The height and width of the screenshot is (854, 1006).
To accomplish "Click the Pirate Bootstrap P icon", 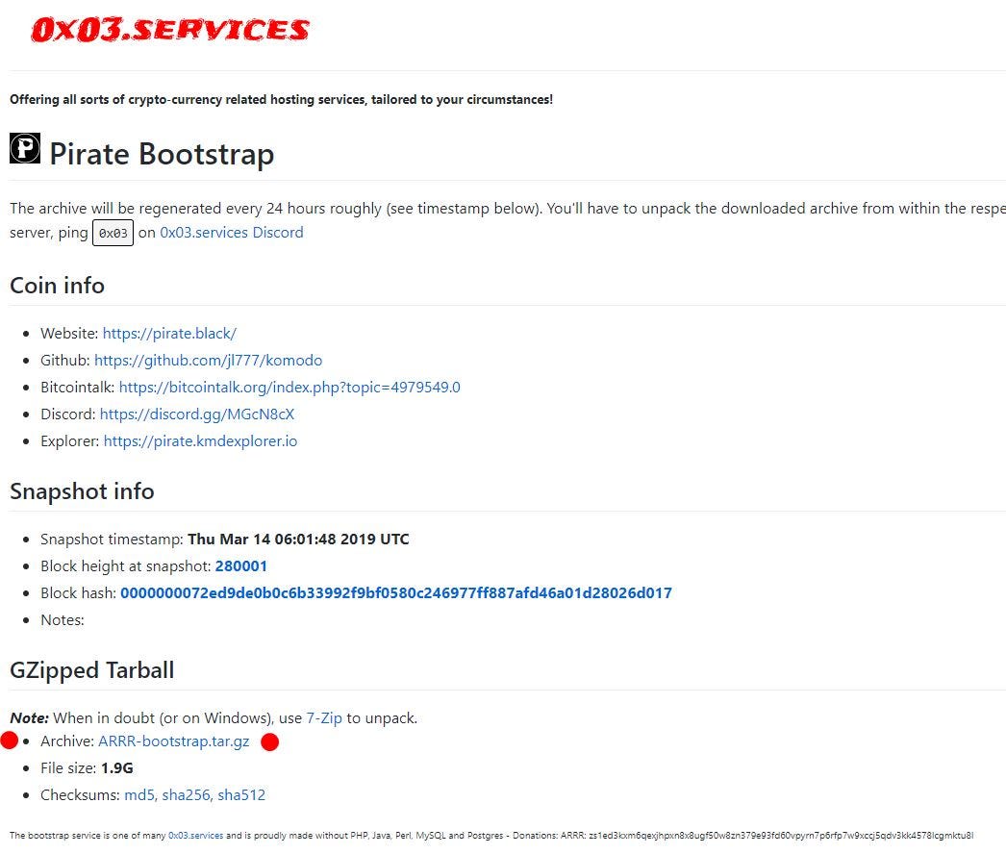I will [x=25, y=148].
